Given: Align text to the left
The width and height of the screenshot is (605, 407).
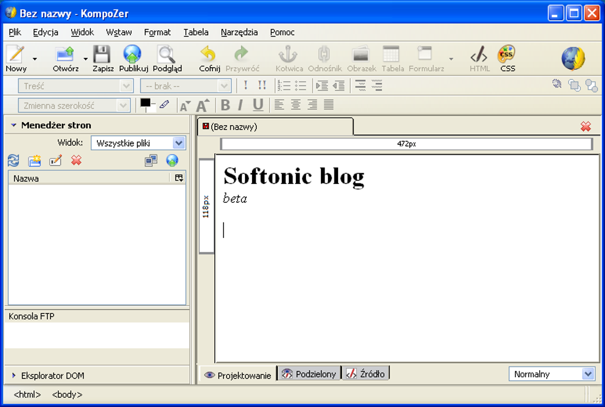Looking at the screenshot, I should [x=279, y=104].
